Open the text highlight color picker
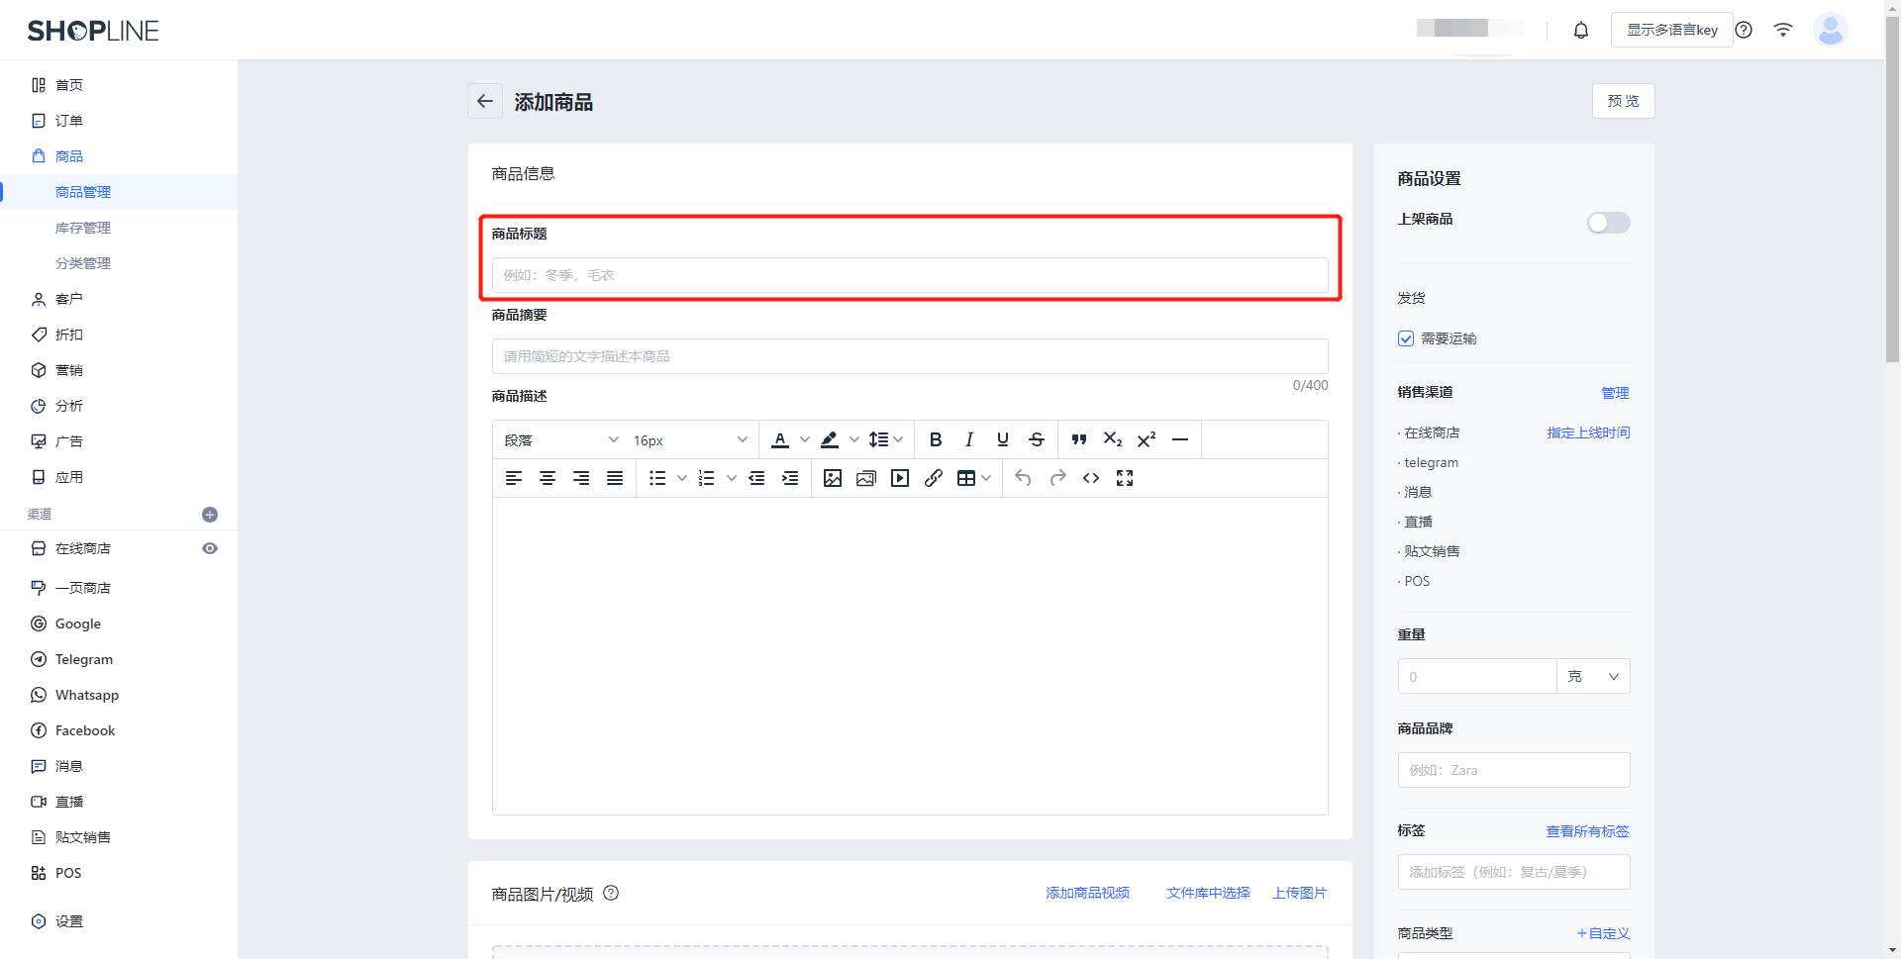1901x959 pixels. click(x=831, y=439)
